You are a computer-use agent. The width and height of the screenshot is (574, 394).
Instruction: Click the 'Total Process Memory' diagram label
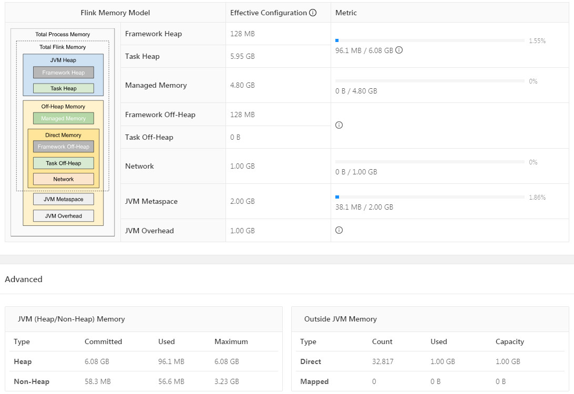(x=63, y=34)
